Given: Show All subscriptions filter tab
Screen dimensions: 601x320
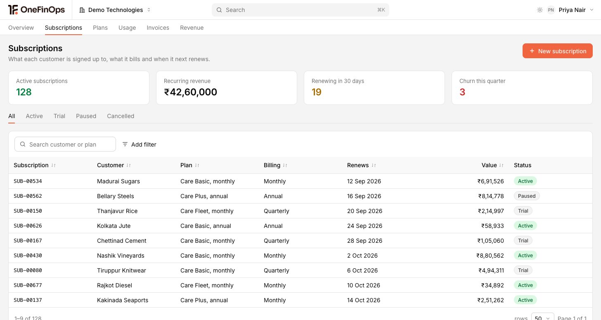Looking at the screenshot, I should (x=12, y=116).
